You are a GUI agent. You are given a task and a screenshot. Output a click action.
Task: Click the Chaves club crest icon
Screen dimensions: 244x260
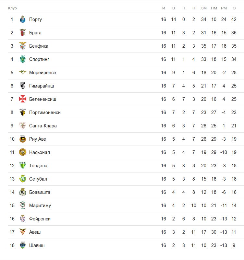point(23,245)
